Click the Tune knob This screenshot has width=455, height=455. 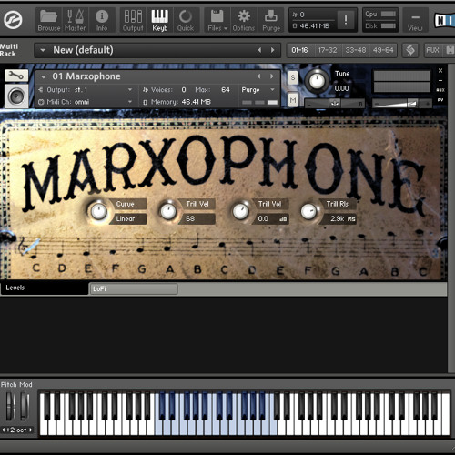coord(317,81)
